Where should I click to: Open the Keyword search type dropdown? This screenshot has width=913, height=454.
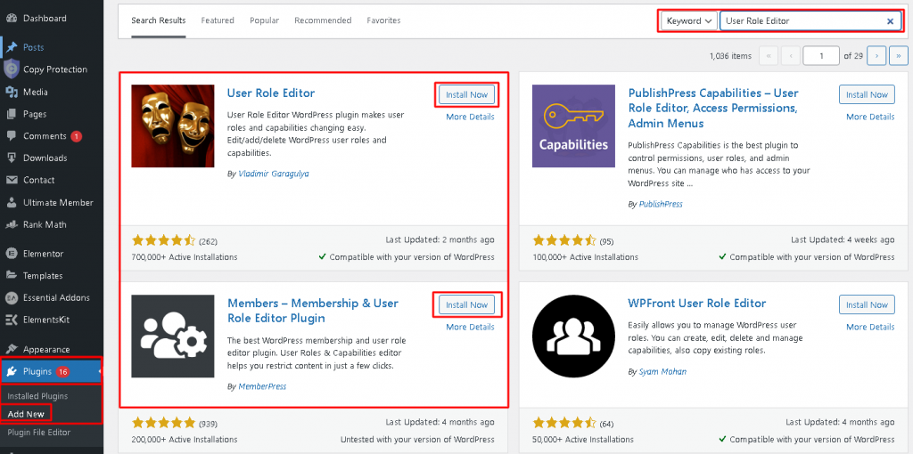[689, 21]
